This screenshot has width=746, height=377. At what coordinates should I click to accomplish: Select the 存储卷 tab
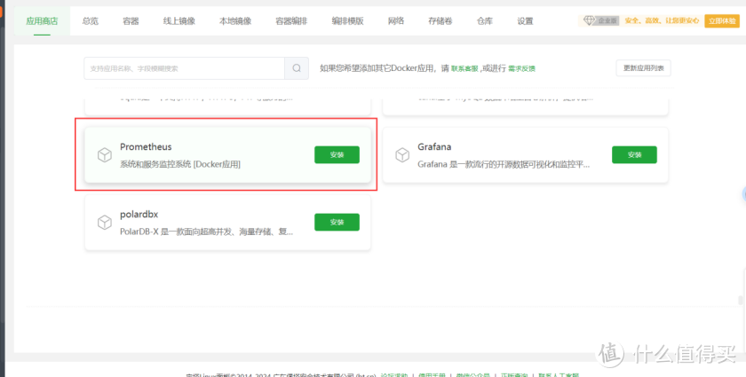click(x=440, y=21)
